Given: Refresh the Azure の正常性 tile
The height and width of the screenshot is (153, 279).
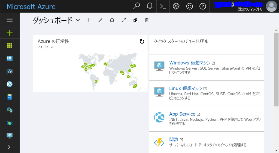Looking at the screenshot, I should [x=142, y=41].
